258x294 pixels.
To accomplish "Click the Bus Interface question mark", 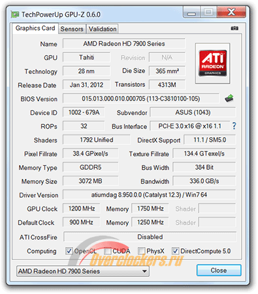I will point(234,126).
